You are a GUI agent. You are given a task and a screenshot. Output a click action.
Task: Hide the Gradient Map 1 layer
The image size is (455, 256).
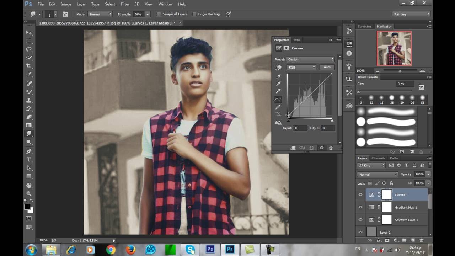click(360, 207)
